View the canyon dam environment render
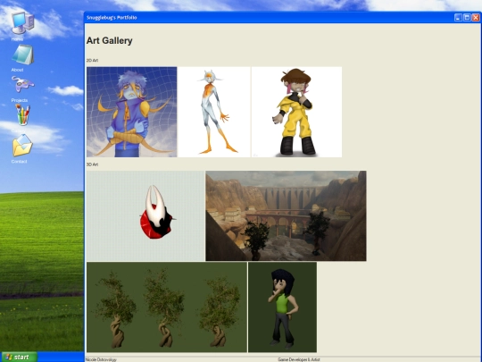The height and width of the screenshot is (362, 482). (286, 215)
